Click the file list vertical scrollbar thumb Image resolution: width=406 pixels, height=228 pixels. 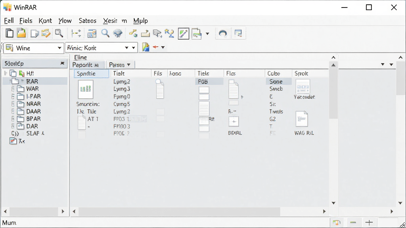333,93
